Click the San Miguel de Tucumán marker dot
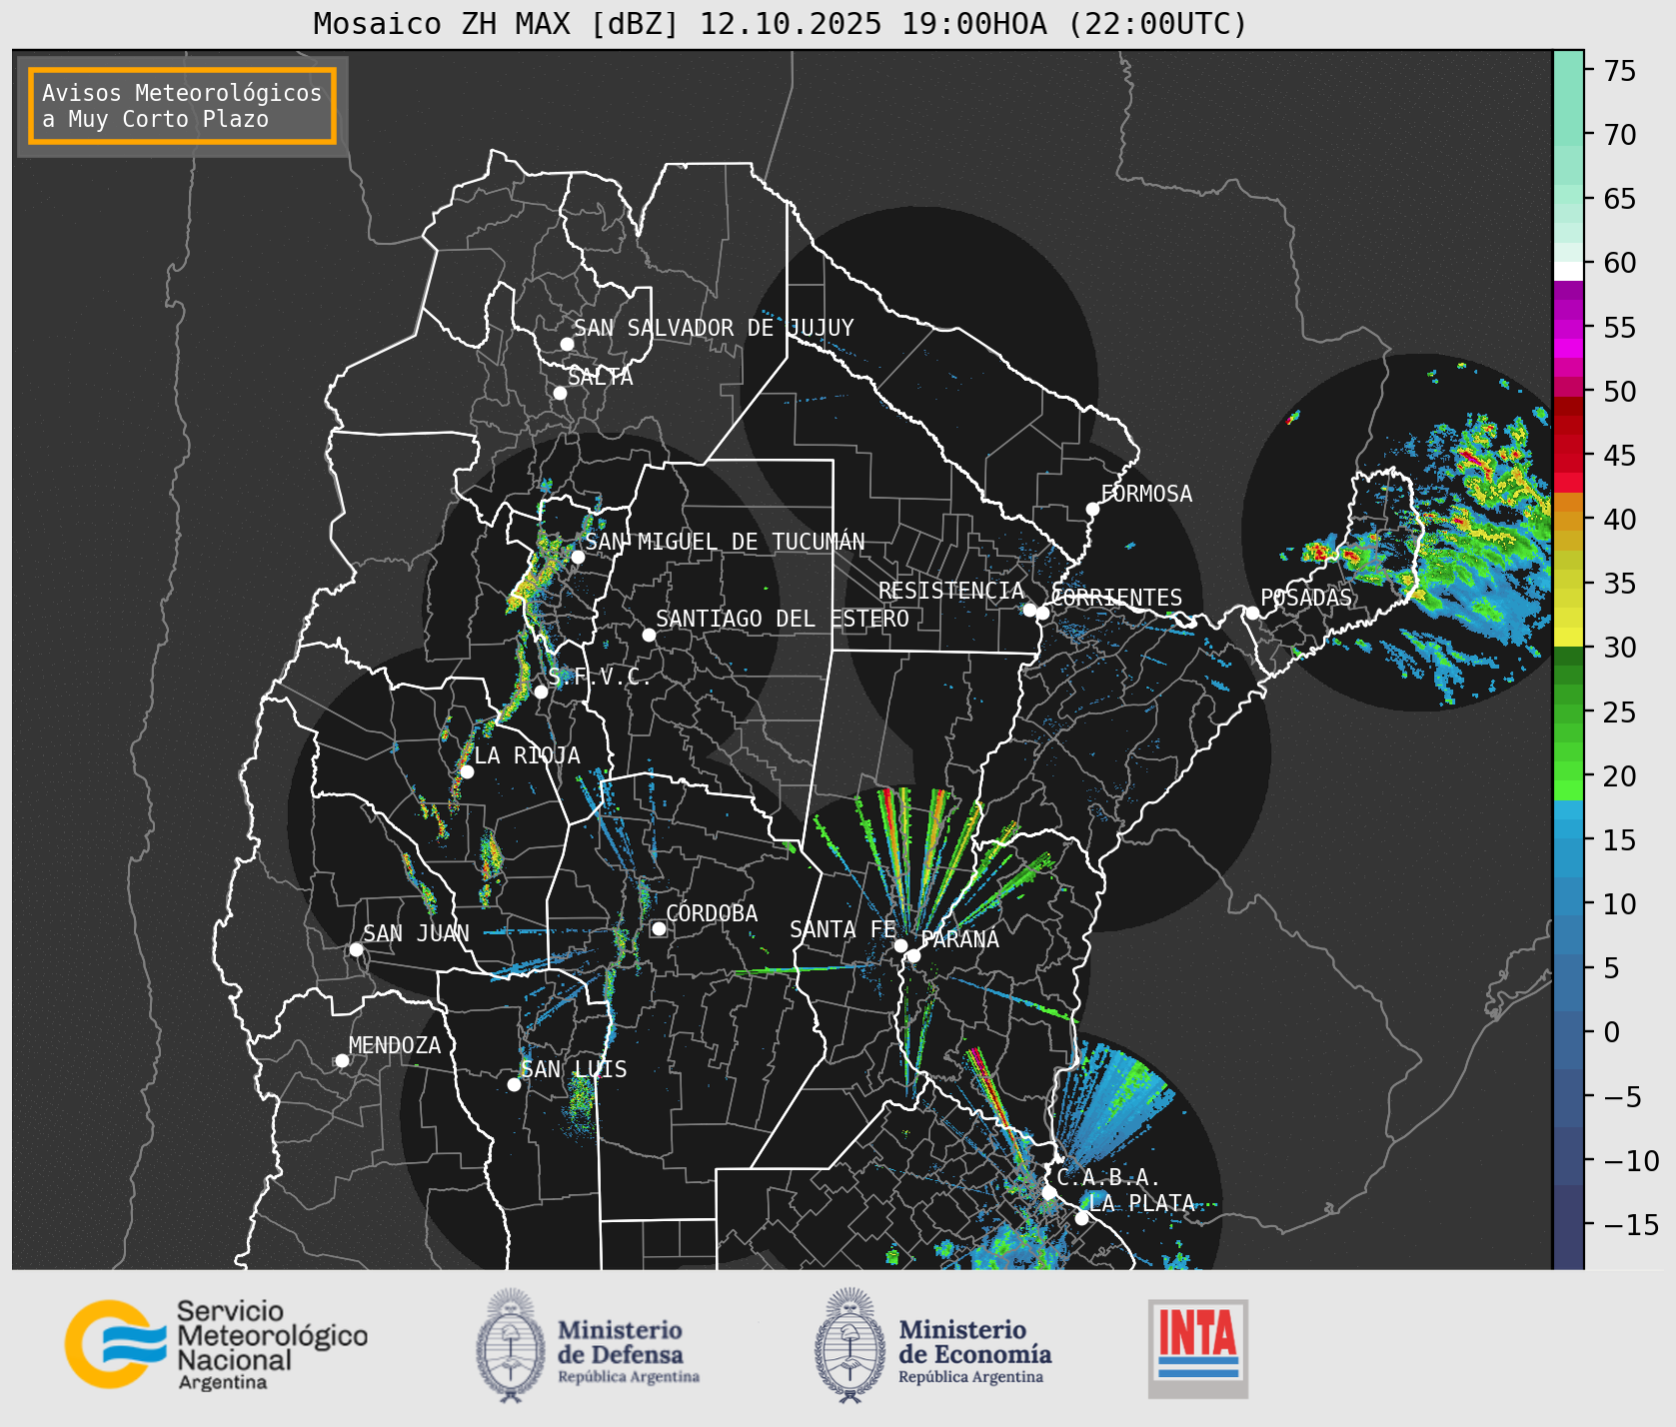The height and width of the screenshot is (1427, 1676). click(x=577, y=557)
